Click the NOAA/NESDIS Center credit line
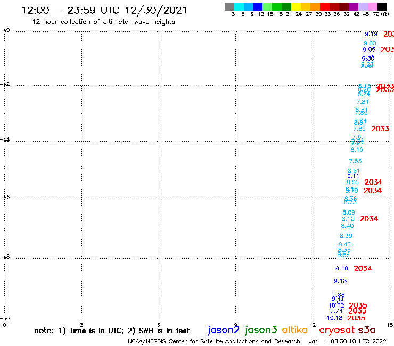The height and width of the screenshot is (346, 394). pyautogui.click(x=214, y=342)
